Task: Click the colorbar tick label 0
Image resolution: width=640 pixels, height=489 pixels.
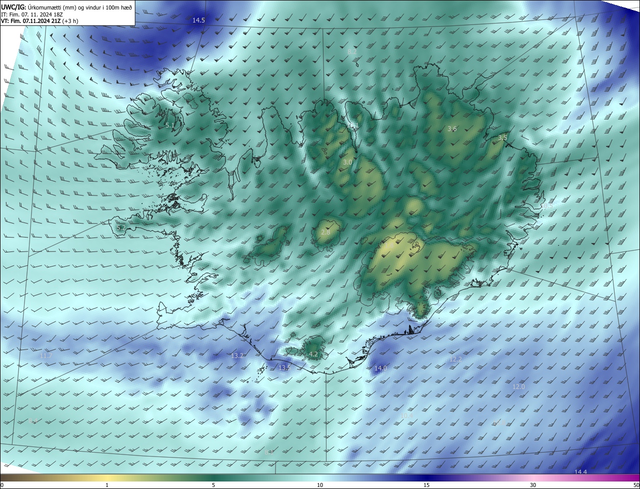Action: click(x=2, y=485)
